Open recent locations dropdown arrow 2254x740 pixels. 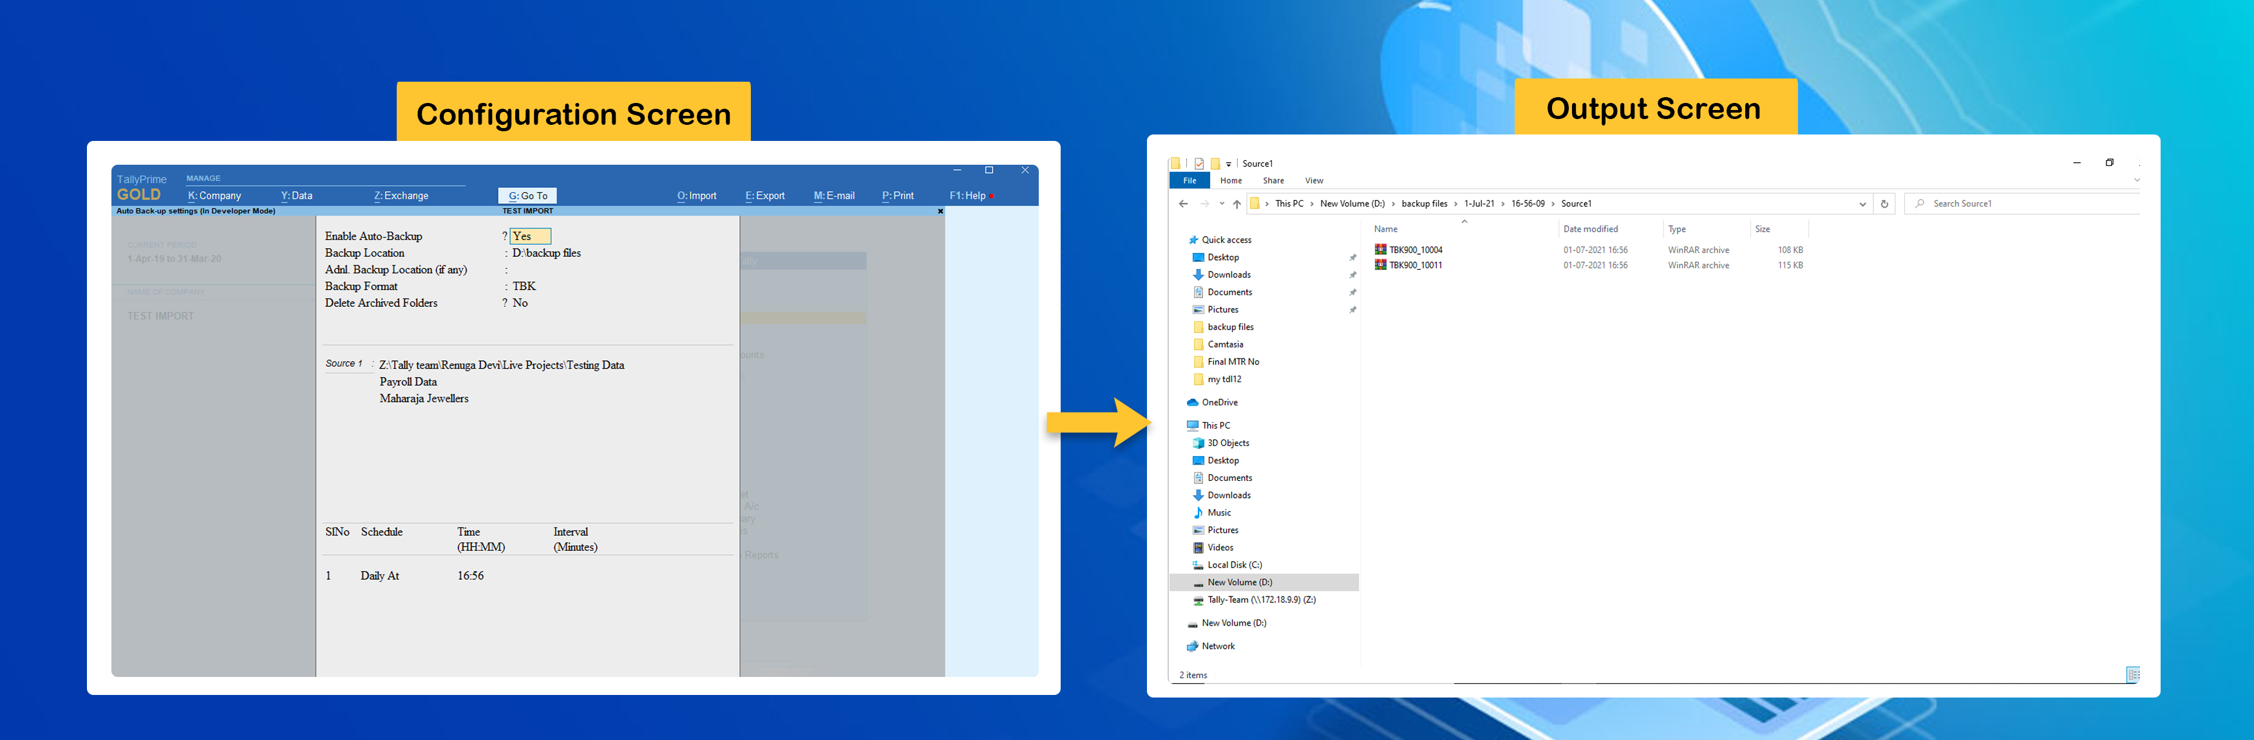click(x=1222, y=204)
